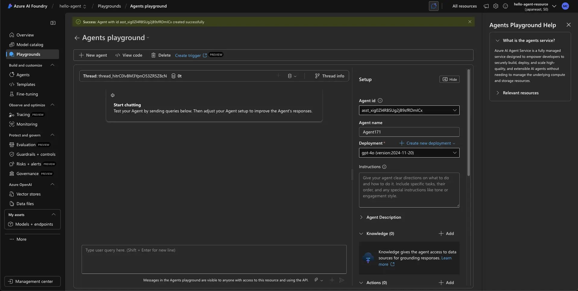Screen dimensions: 578x291
Task: Click the user query text box
Action: (x=214, y=259)
